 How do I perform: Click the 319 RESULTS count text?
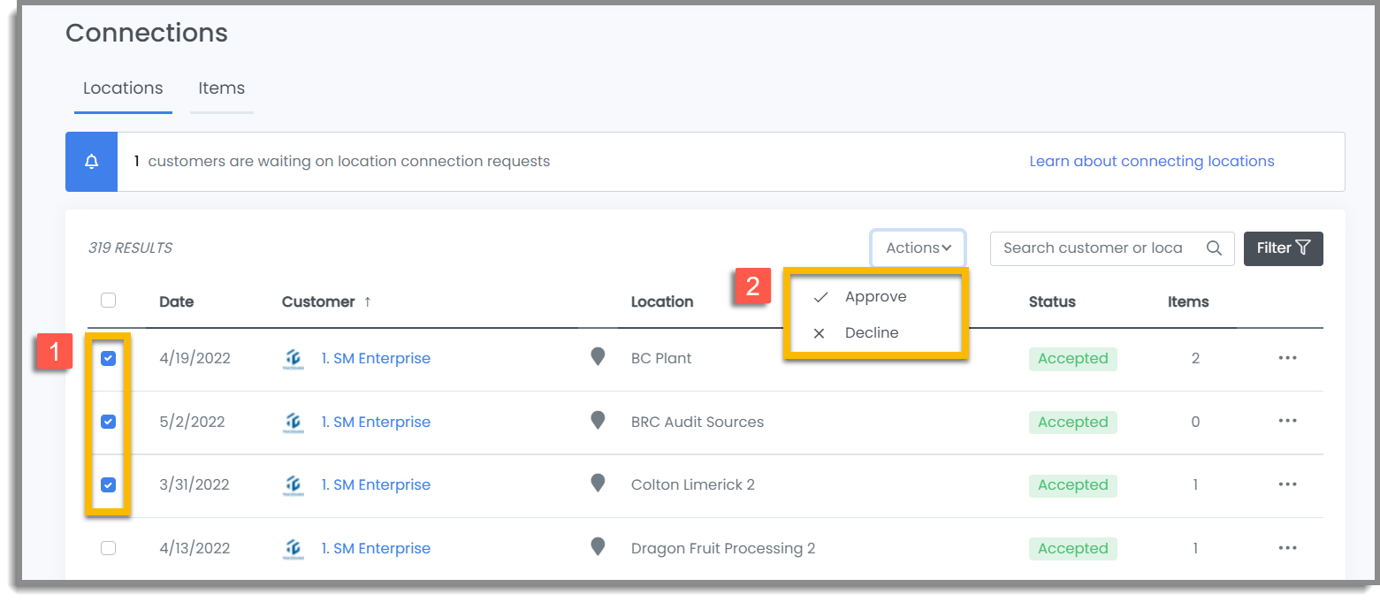pyautogui.click(x=130, y=248)
